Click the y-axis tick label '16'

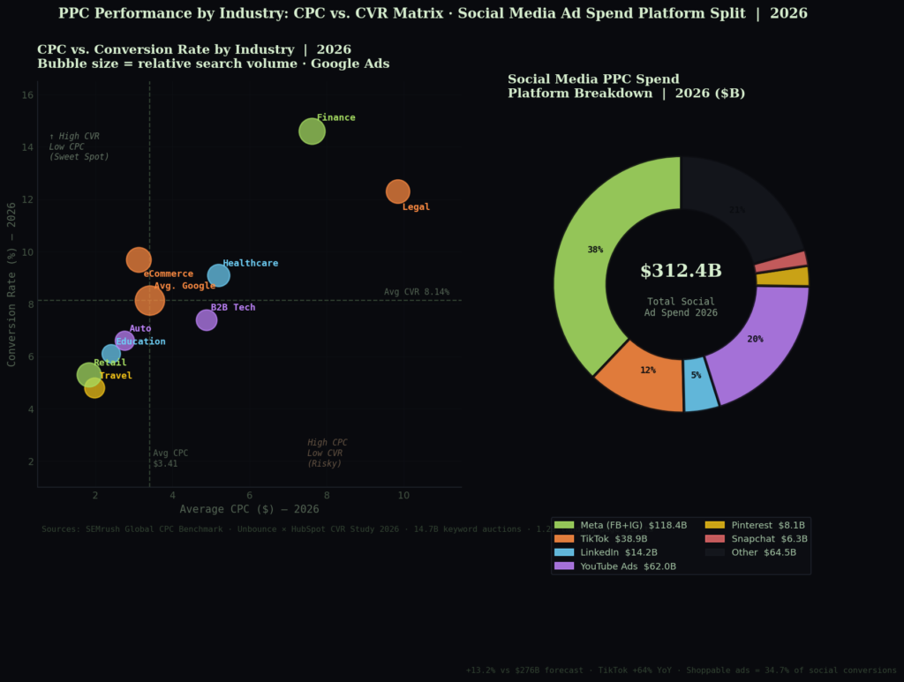27,95
